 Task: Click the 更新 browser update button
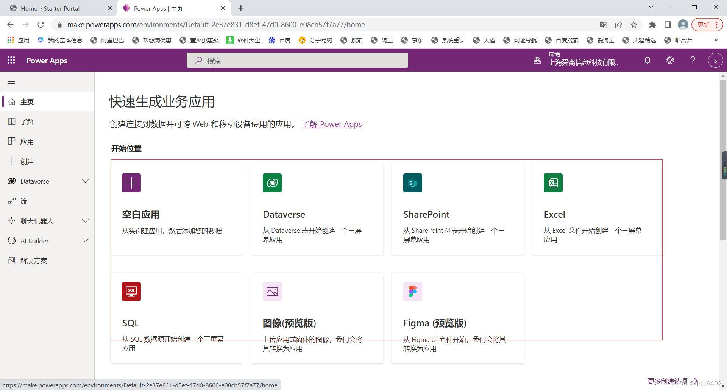(x=707, y=25)
